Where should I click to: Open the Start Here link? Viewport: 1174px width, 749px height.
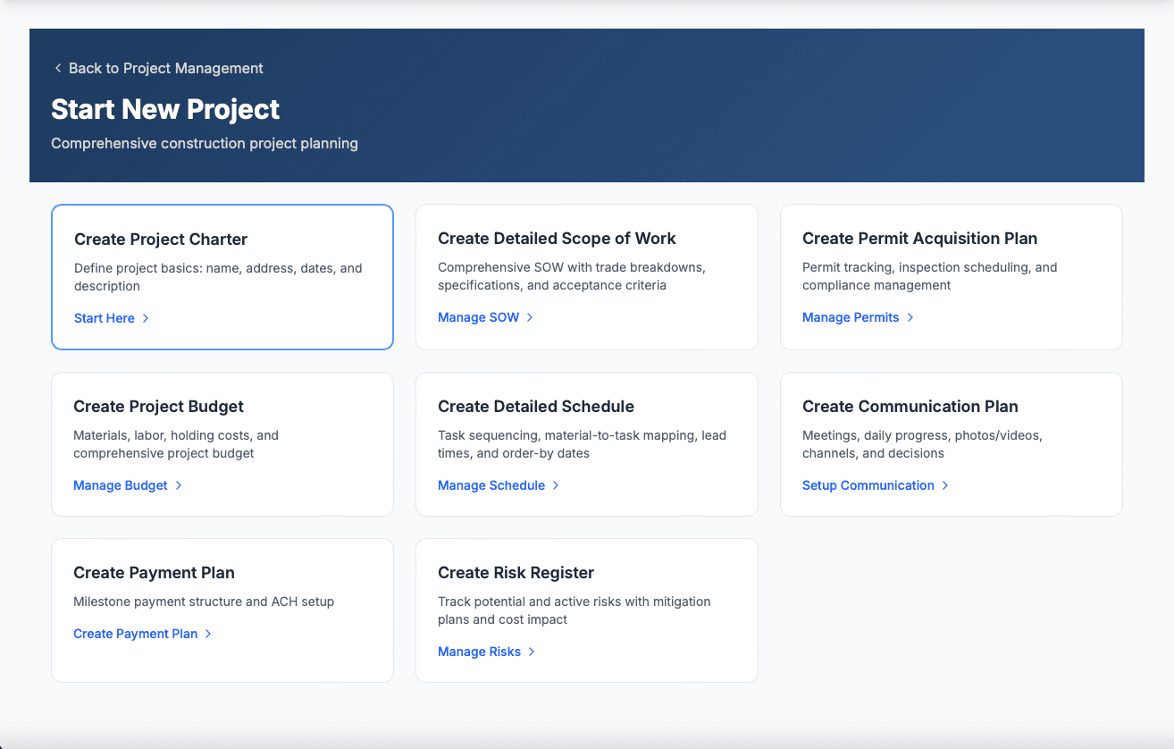pos(105,318)
